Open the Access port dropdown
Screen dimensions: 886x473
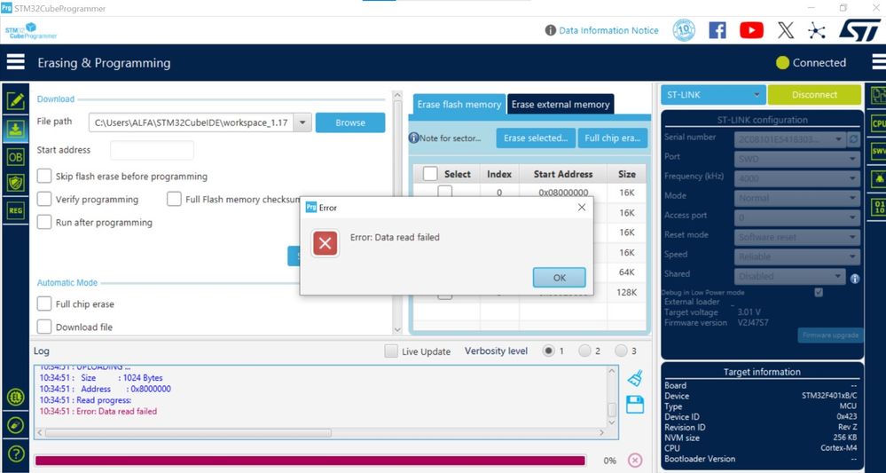coord(797,217)
